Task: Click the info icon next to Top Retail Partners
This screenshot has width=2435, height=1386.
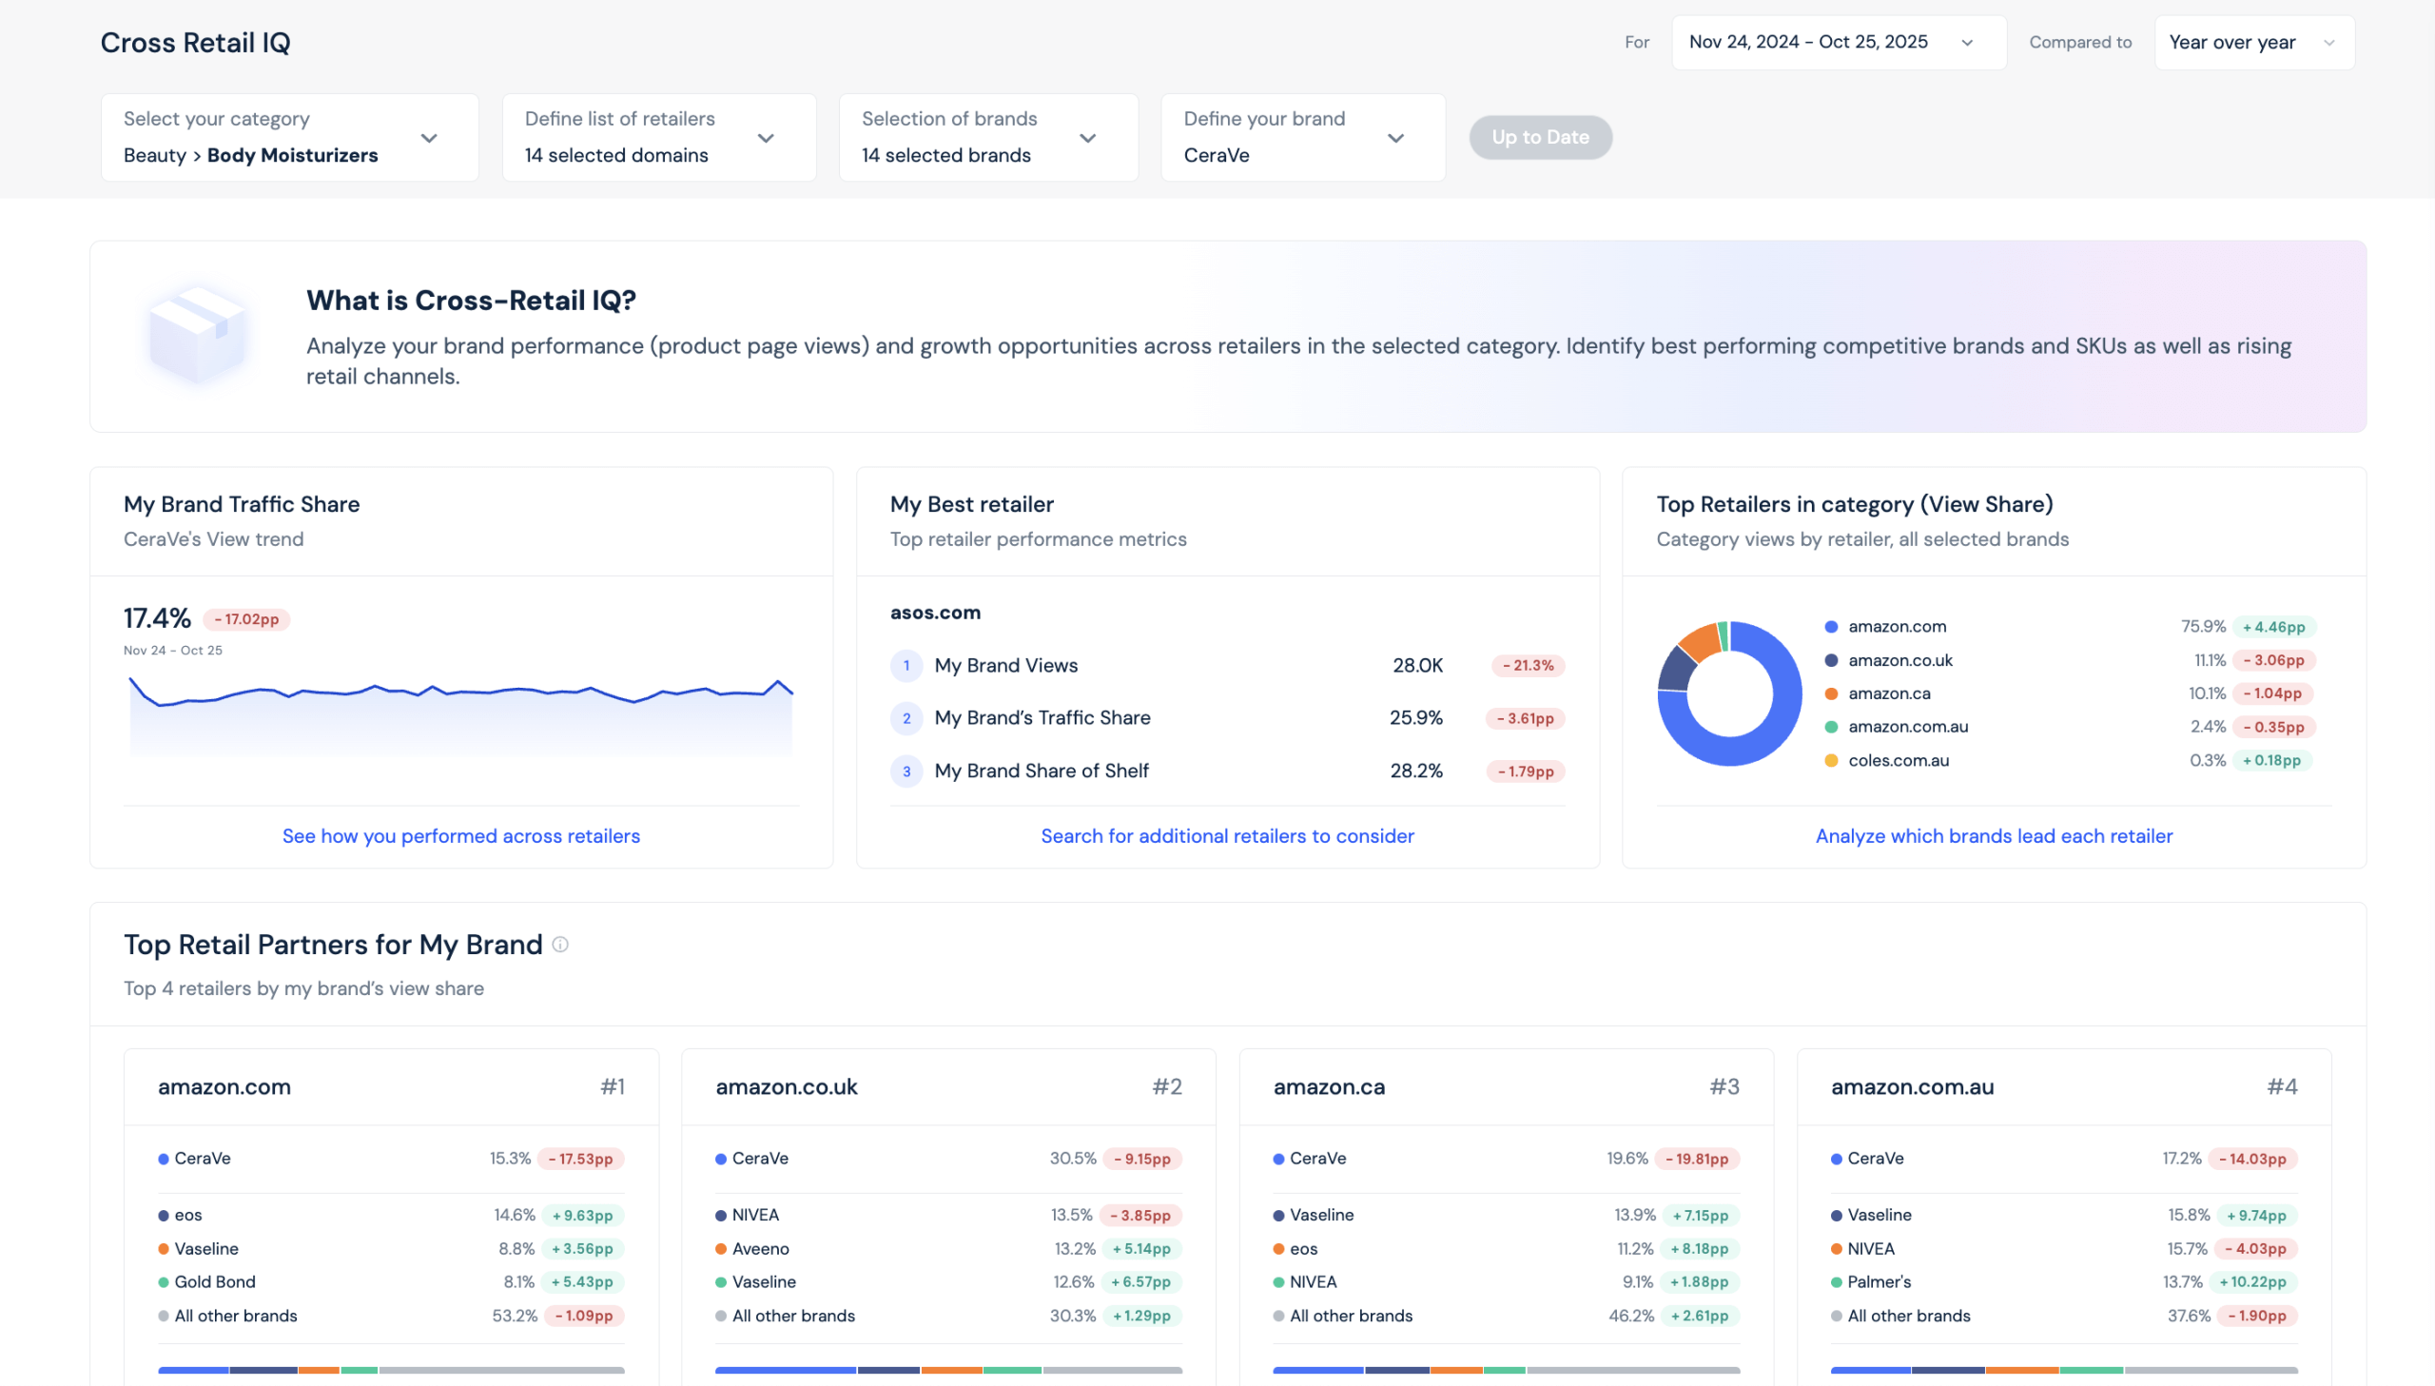Action: (x=559, y=946)
